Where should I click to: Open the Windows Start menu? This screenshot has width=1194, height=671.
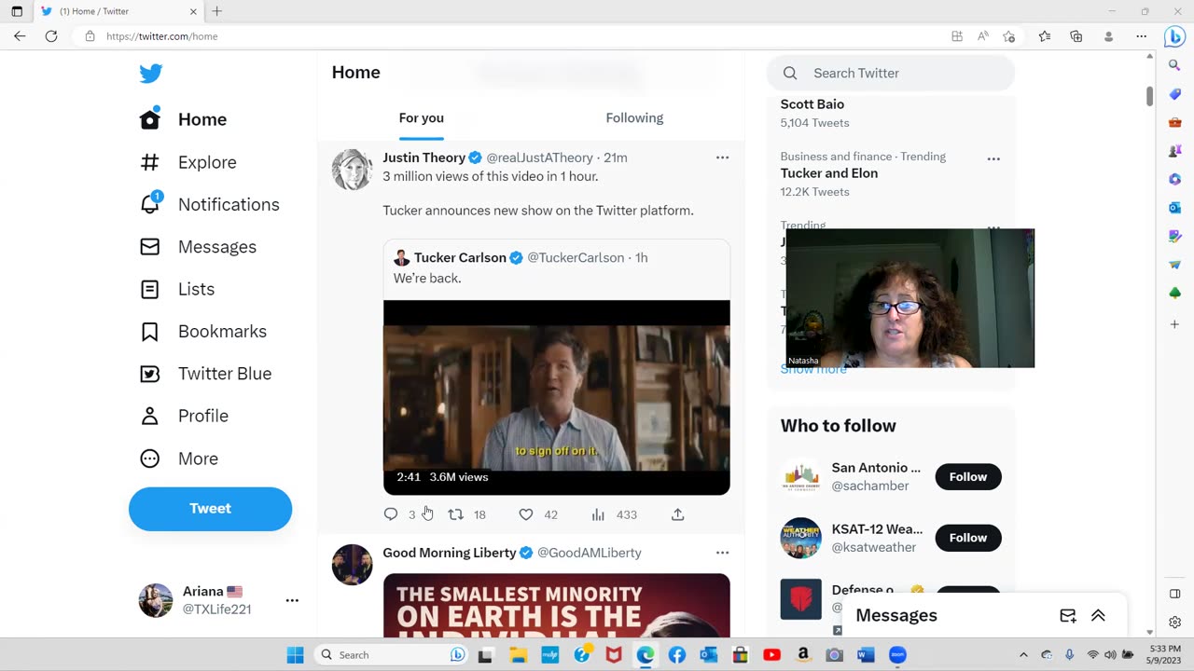295,655
